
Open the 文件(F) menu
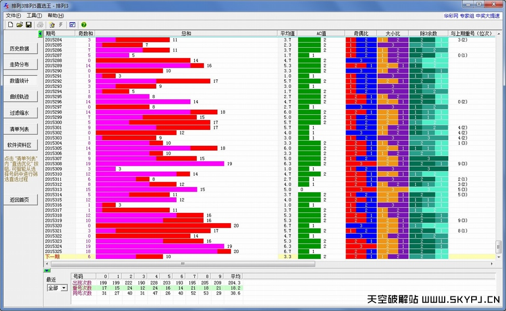tap(13, 16)
